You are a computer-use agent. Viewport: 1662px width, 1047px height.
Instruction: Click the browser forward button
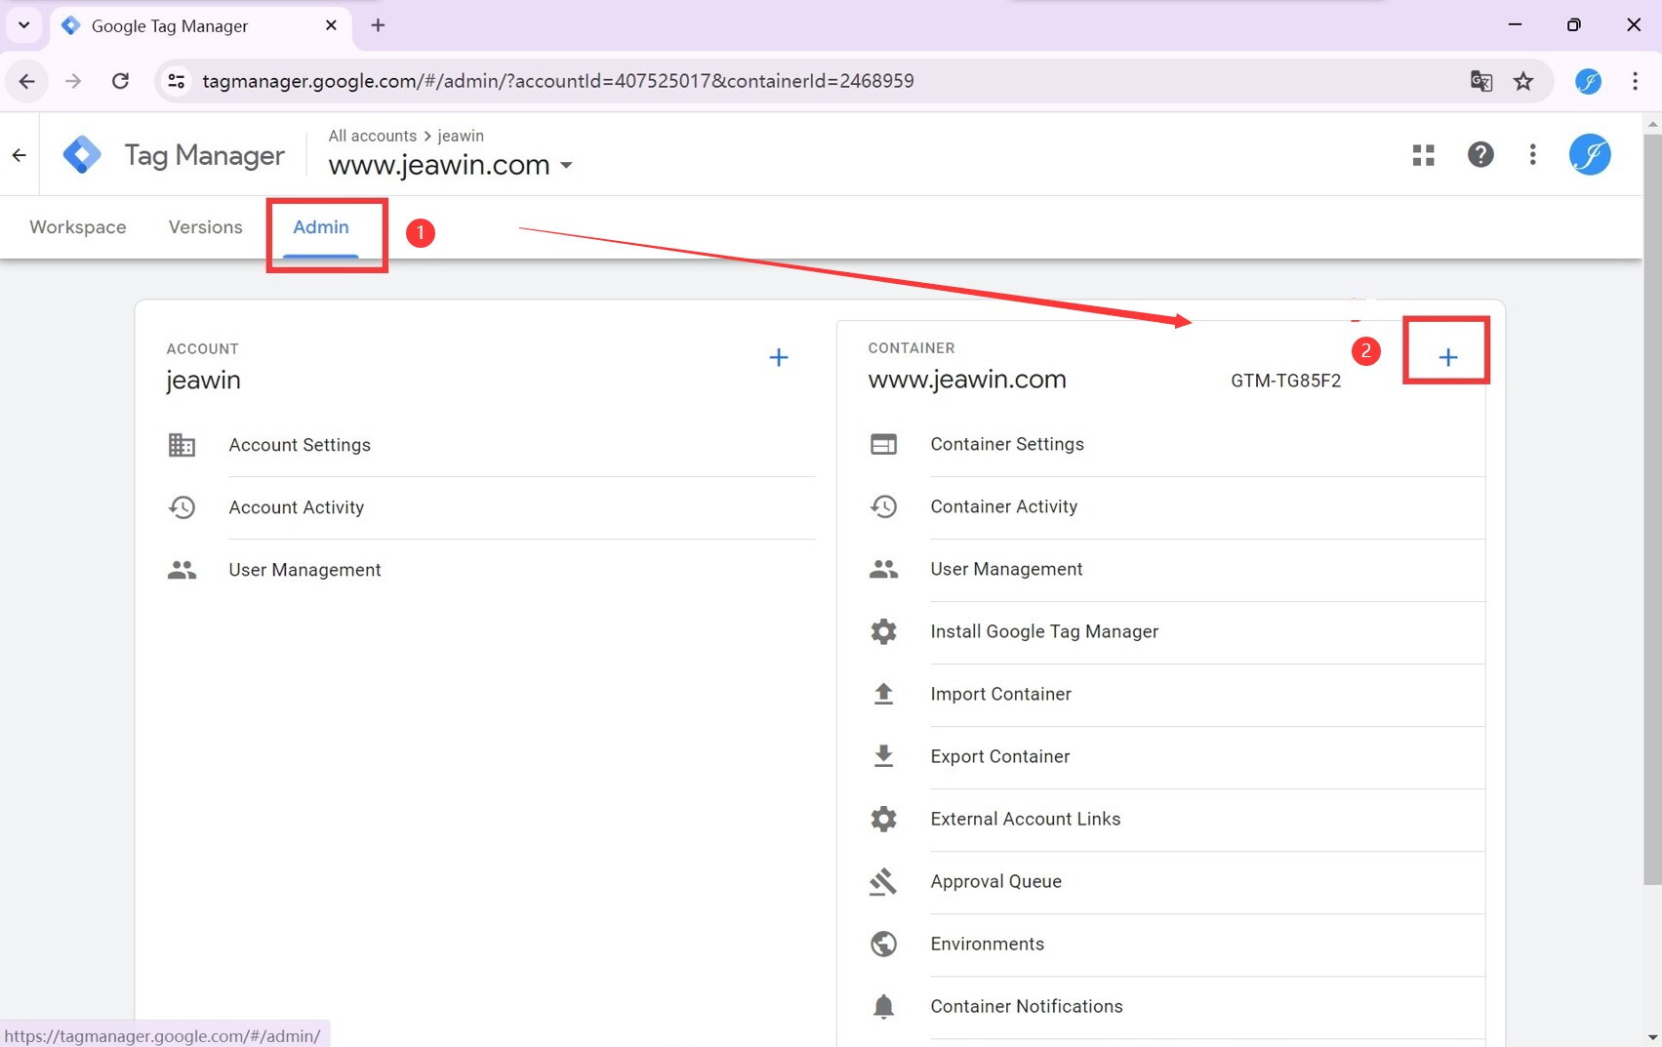(73, 81)
